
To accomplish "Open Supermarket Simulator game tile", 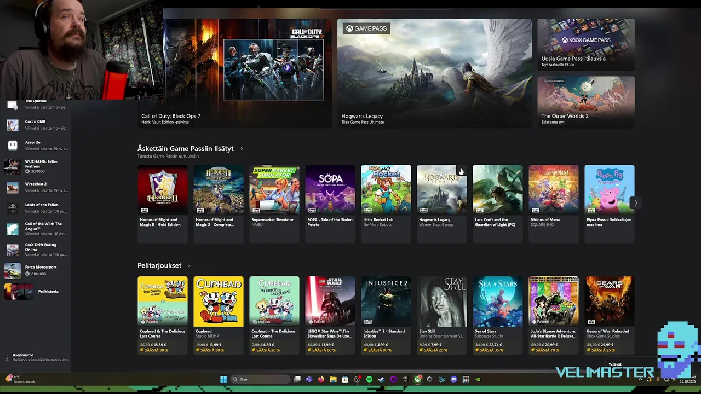I will (274, 204).
